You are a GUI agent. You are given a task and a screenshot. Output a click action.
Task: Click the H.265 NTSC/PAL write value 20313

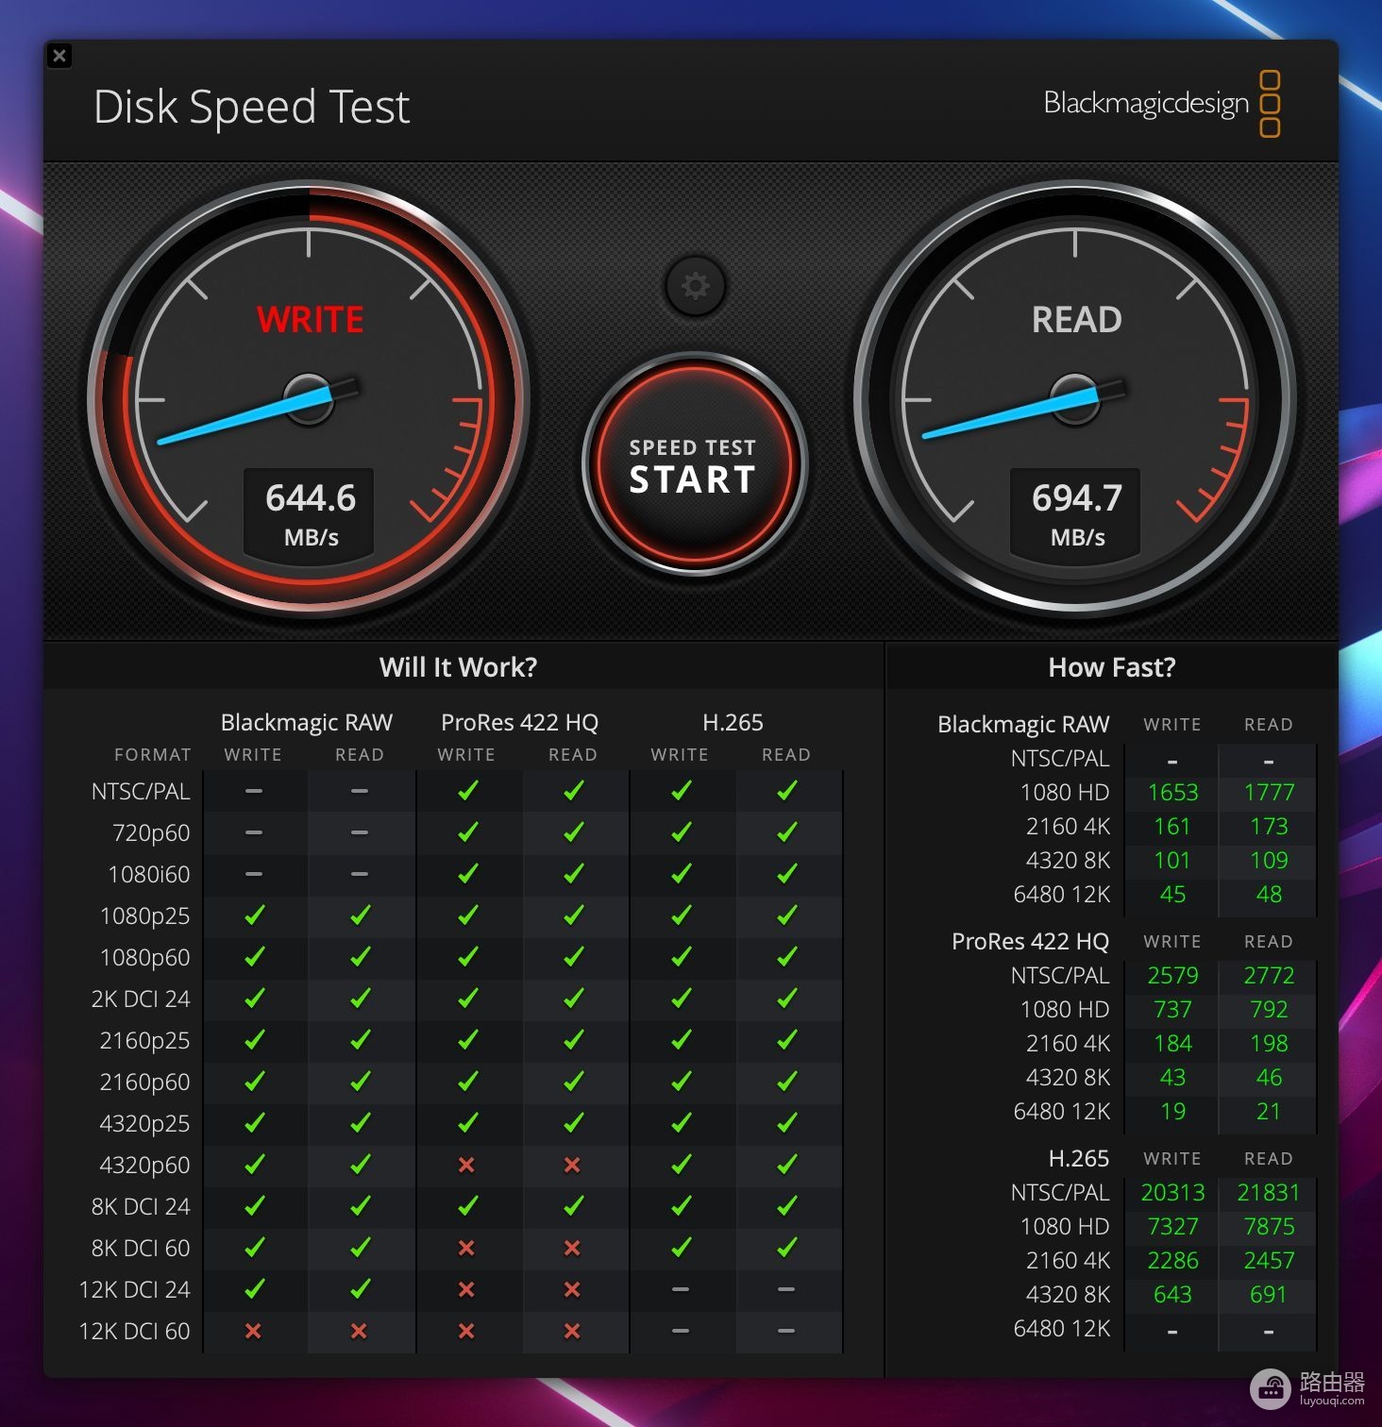pyautogui.click(x=1172, y=1192)
